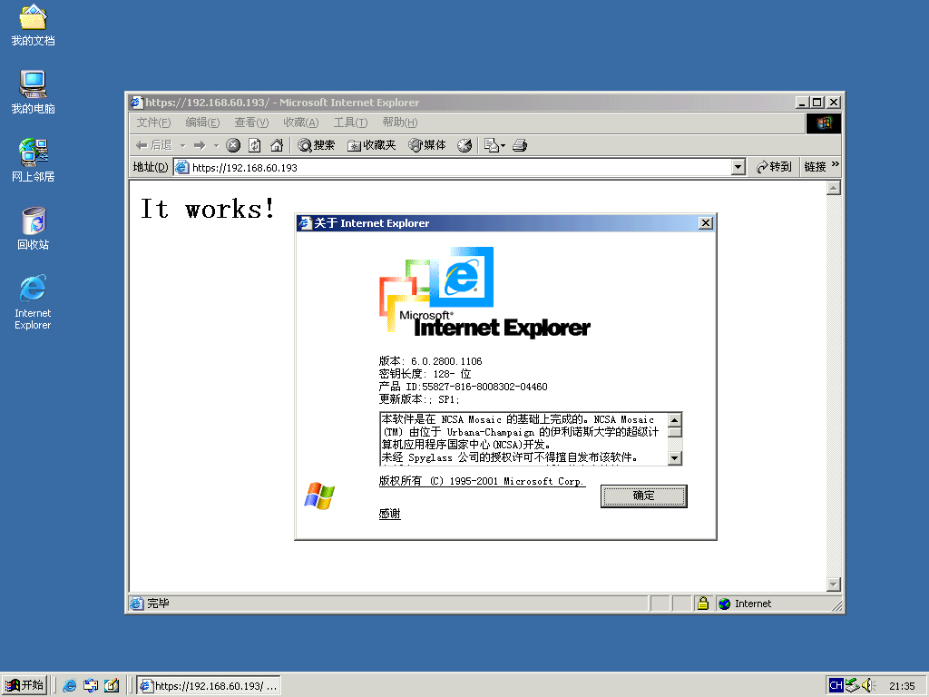The height and width of the screenshot is (697, 929).
Task: Select the My Computer desktop icon
Action: (x=33, y=93)
